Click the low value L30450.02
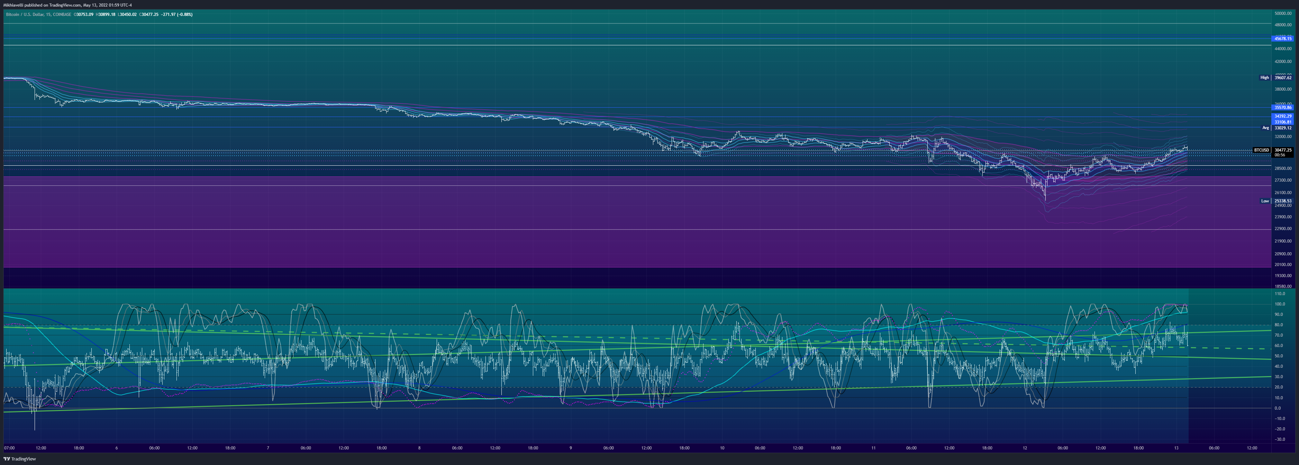Viewport: 1299px width, 465px height. (x=127, y=15)
